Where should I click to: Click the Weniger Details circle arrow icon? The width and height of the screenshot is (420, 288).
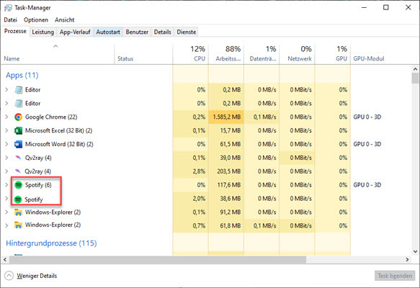9,276
